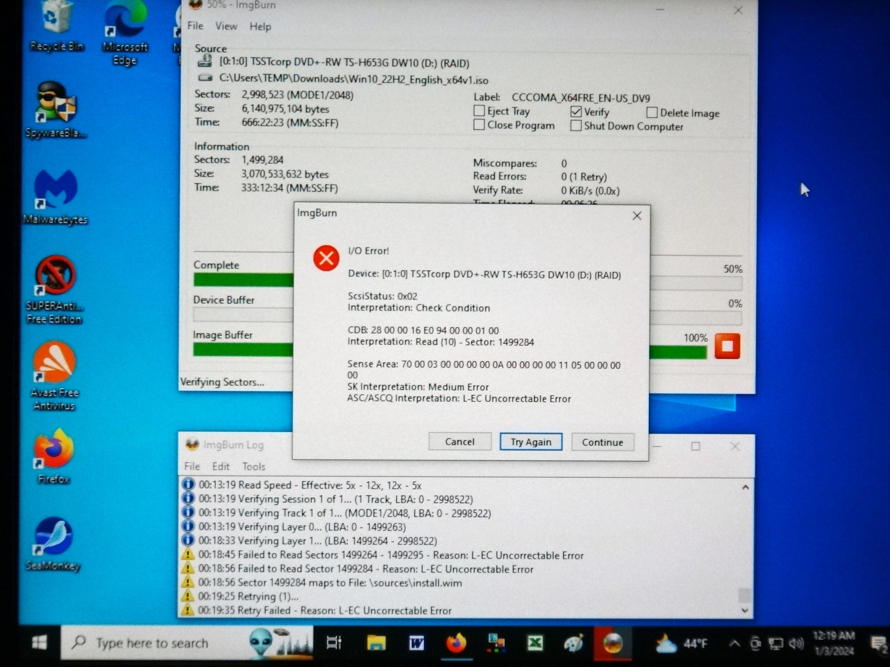Enable the Delete Image checkbox
Screen dimensions: 890x667
(652, 113)
